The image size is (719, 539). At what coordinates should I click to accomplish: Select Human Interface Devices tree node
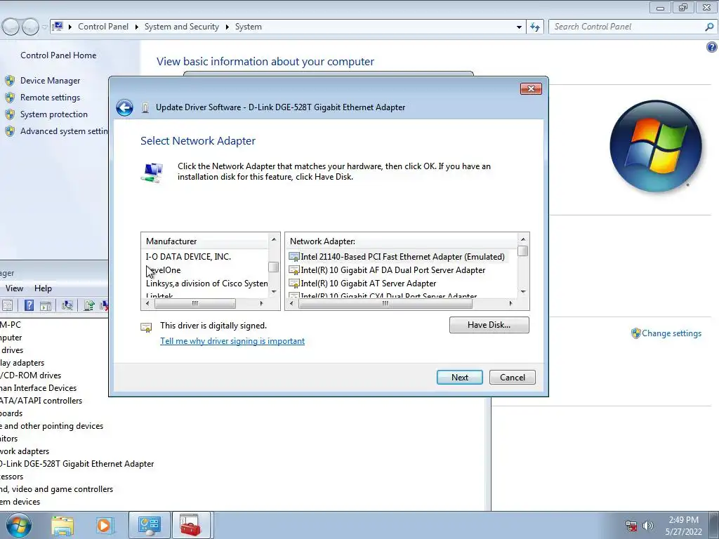38,388
